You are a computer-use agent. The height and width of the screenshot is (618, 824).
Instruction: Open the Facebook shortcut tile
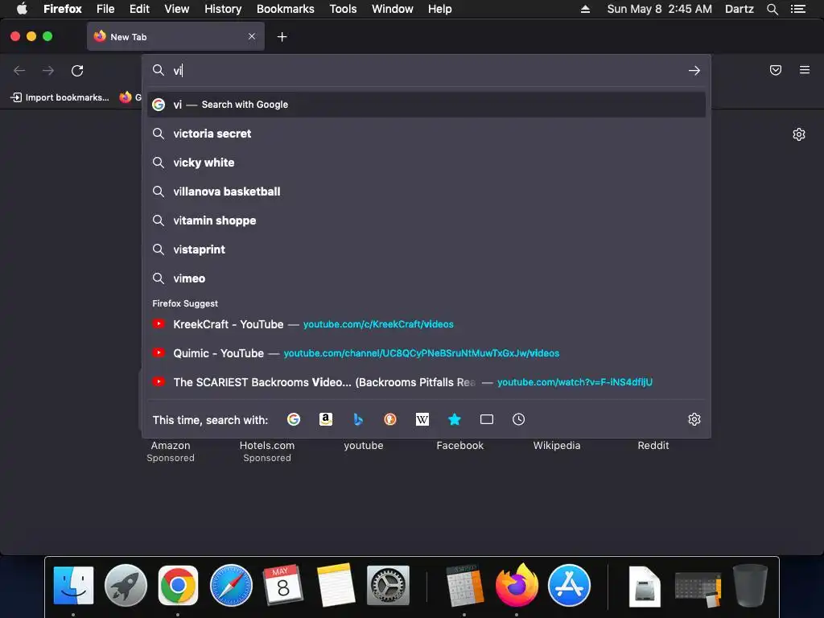coord(459,446)
